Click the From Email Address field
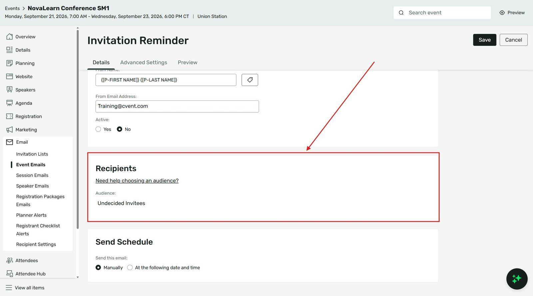 click(177, 106)
